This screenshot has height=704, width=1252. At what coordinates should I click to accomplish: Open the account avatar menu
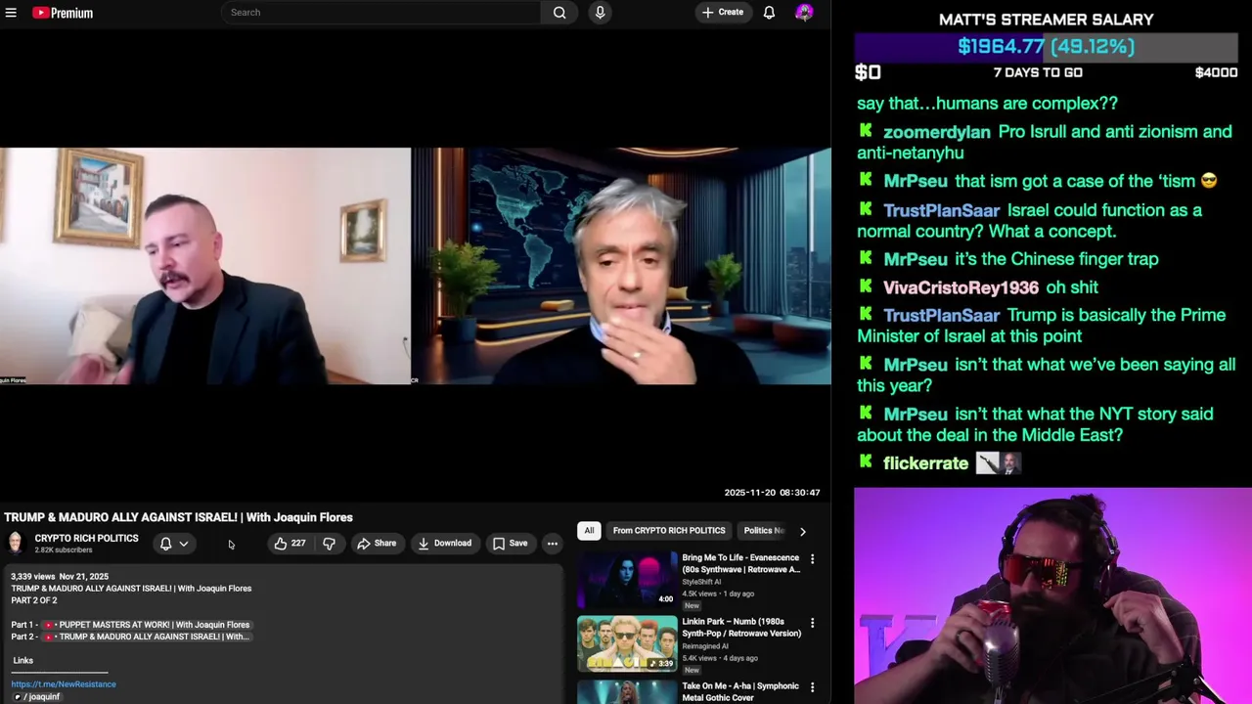click(804, 13)
